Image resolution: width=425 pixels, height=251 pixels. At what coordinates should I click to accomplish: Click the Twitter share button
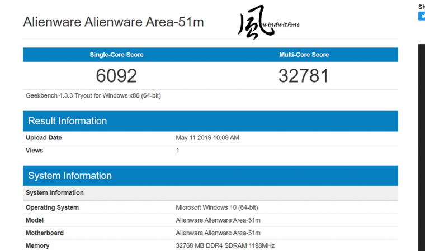coord(422,16)
